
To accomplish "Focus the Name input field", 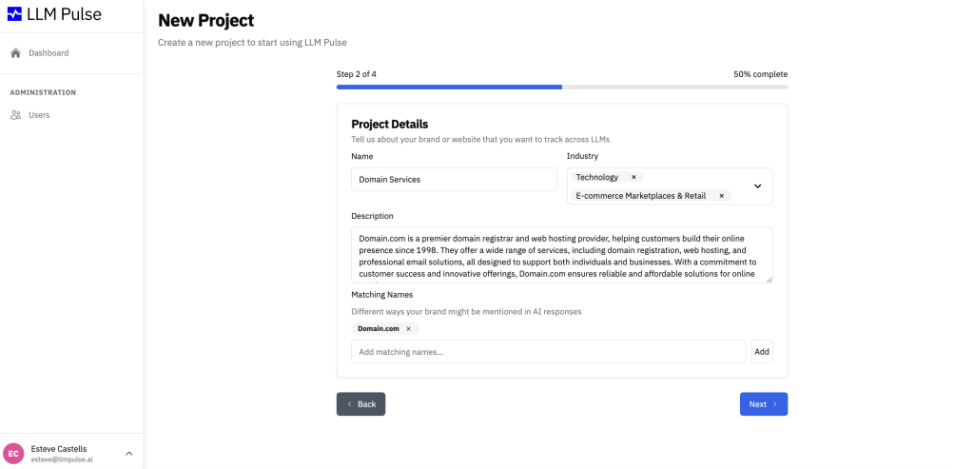I will point(454,179).
